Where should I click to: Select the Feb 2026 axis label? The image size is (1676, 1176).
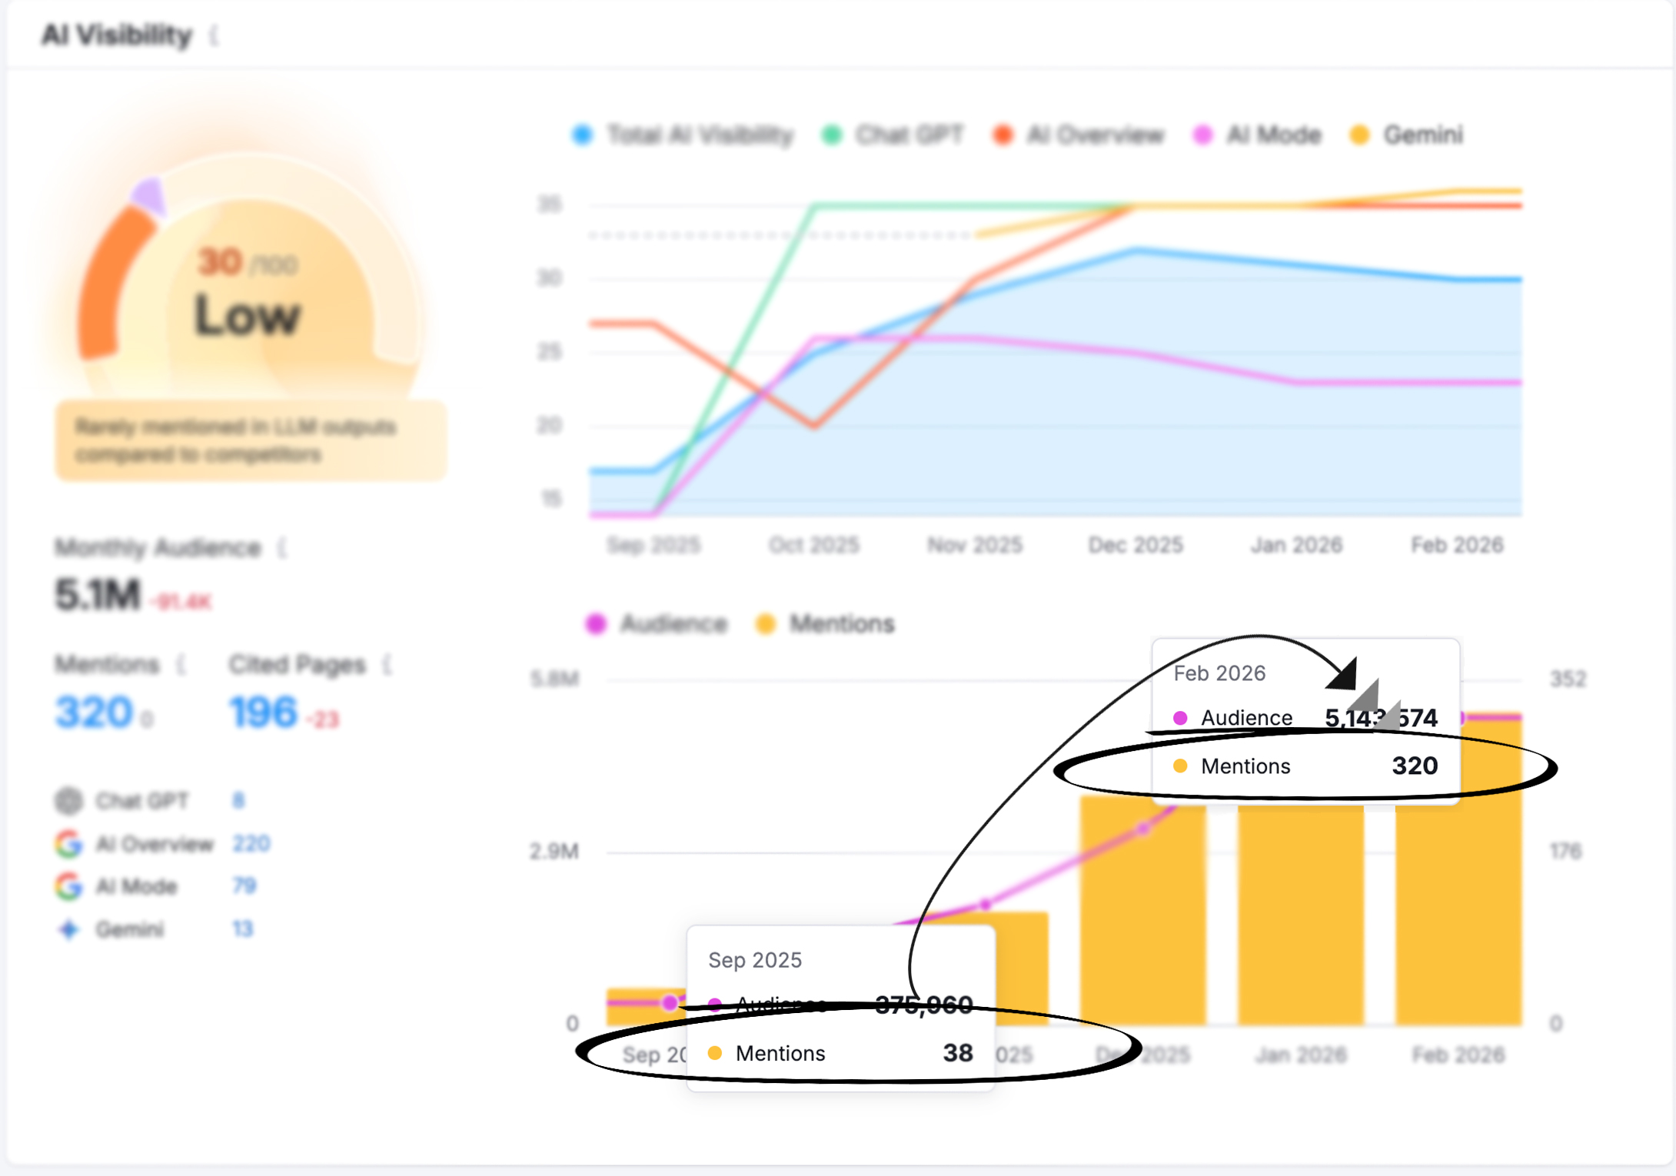pyautogui.click(x=1457, y=544)
